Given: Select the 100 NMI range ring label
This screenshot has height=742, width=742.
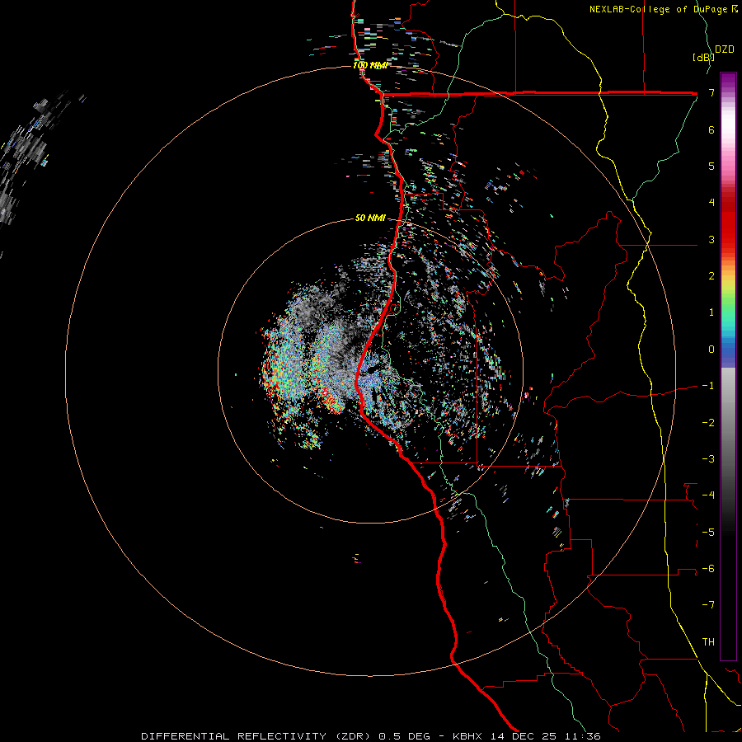Looking at the screenshot, I should (x=370, y=65).
